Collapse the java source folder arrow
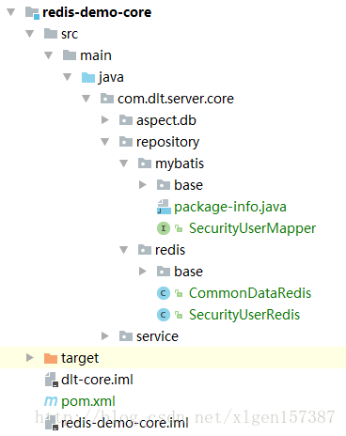 pos(67,77)
